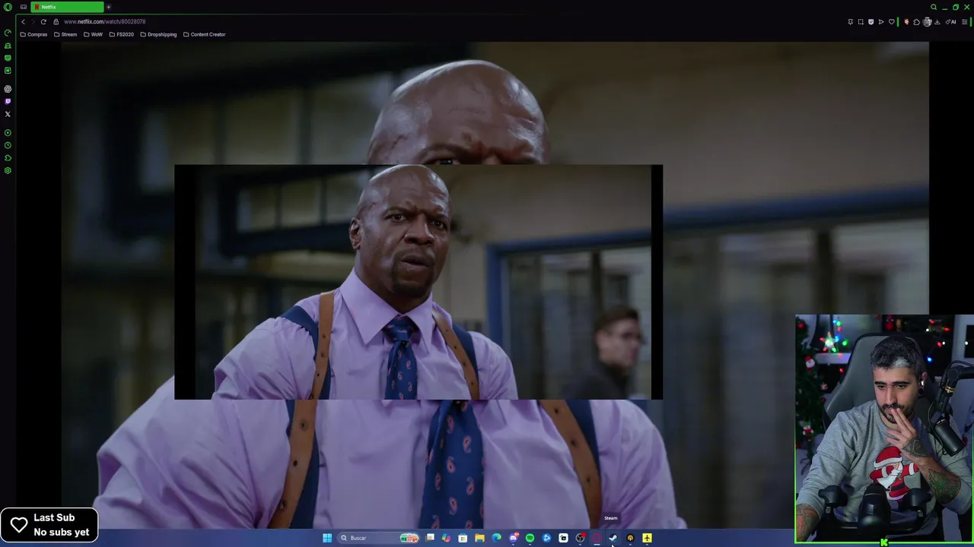Screen dimensions: 974x547
Task: Toggle the ad blocker shield icon
Action: click(871, 22)
